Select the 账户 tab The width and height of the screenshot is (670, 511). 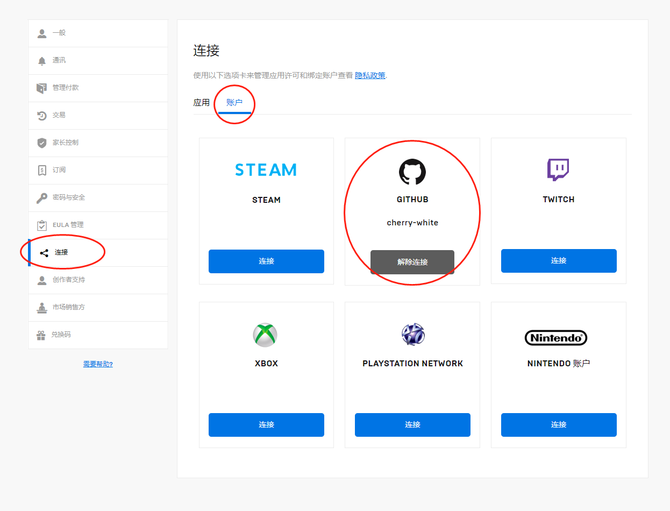click(x=234, y=103)
